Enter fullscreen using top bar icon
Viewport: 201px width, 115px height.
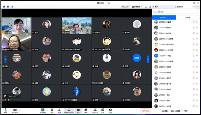(x=146, y=7)
